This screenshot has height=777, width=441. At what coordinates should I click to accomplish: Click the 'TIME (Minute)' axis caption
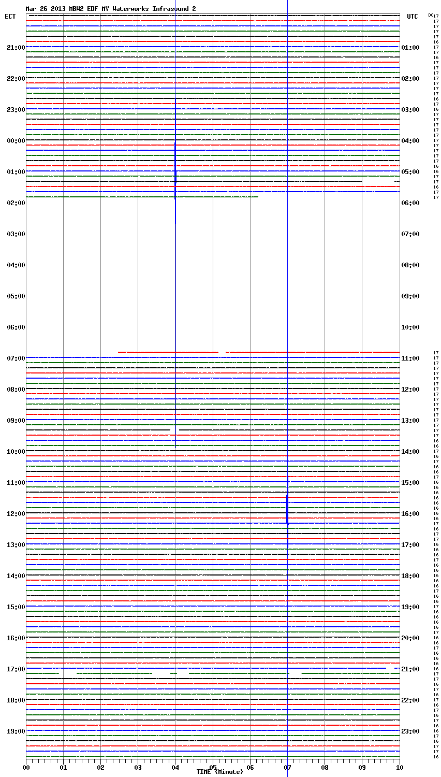coord(219,772)
